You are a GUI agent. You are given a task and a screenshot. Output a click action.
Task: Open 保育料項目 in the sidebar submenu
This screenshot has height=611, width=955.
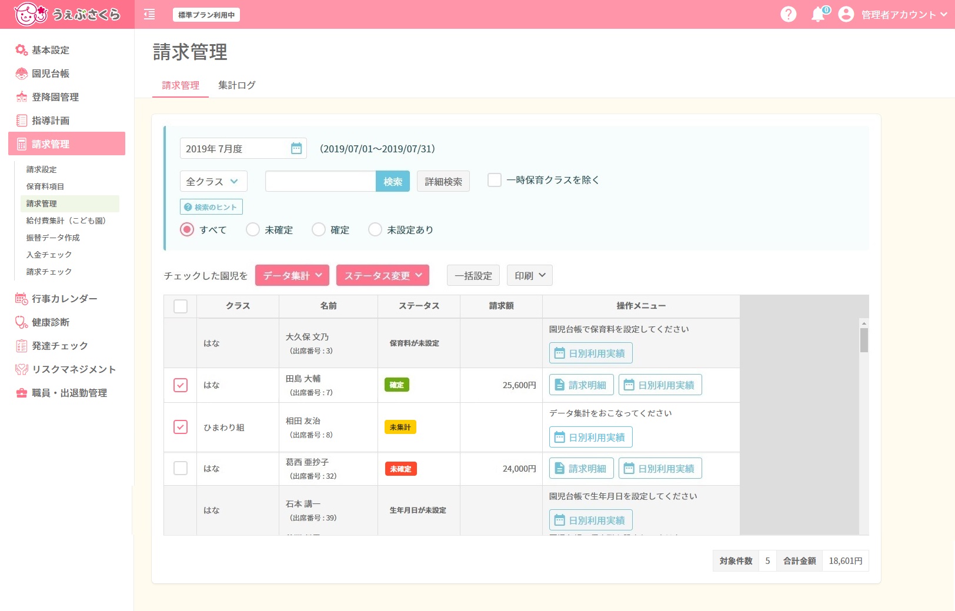[x=45, y=186]
